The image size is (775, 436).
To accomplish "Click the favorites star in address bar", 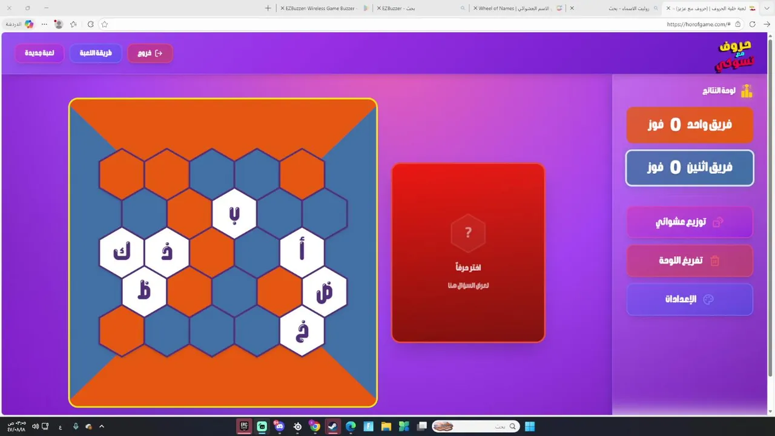I will point(104,24).
